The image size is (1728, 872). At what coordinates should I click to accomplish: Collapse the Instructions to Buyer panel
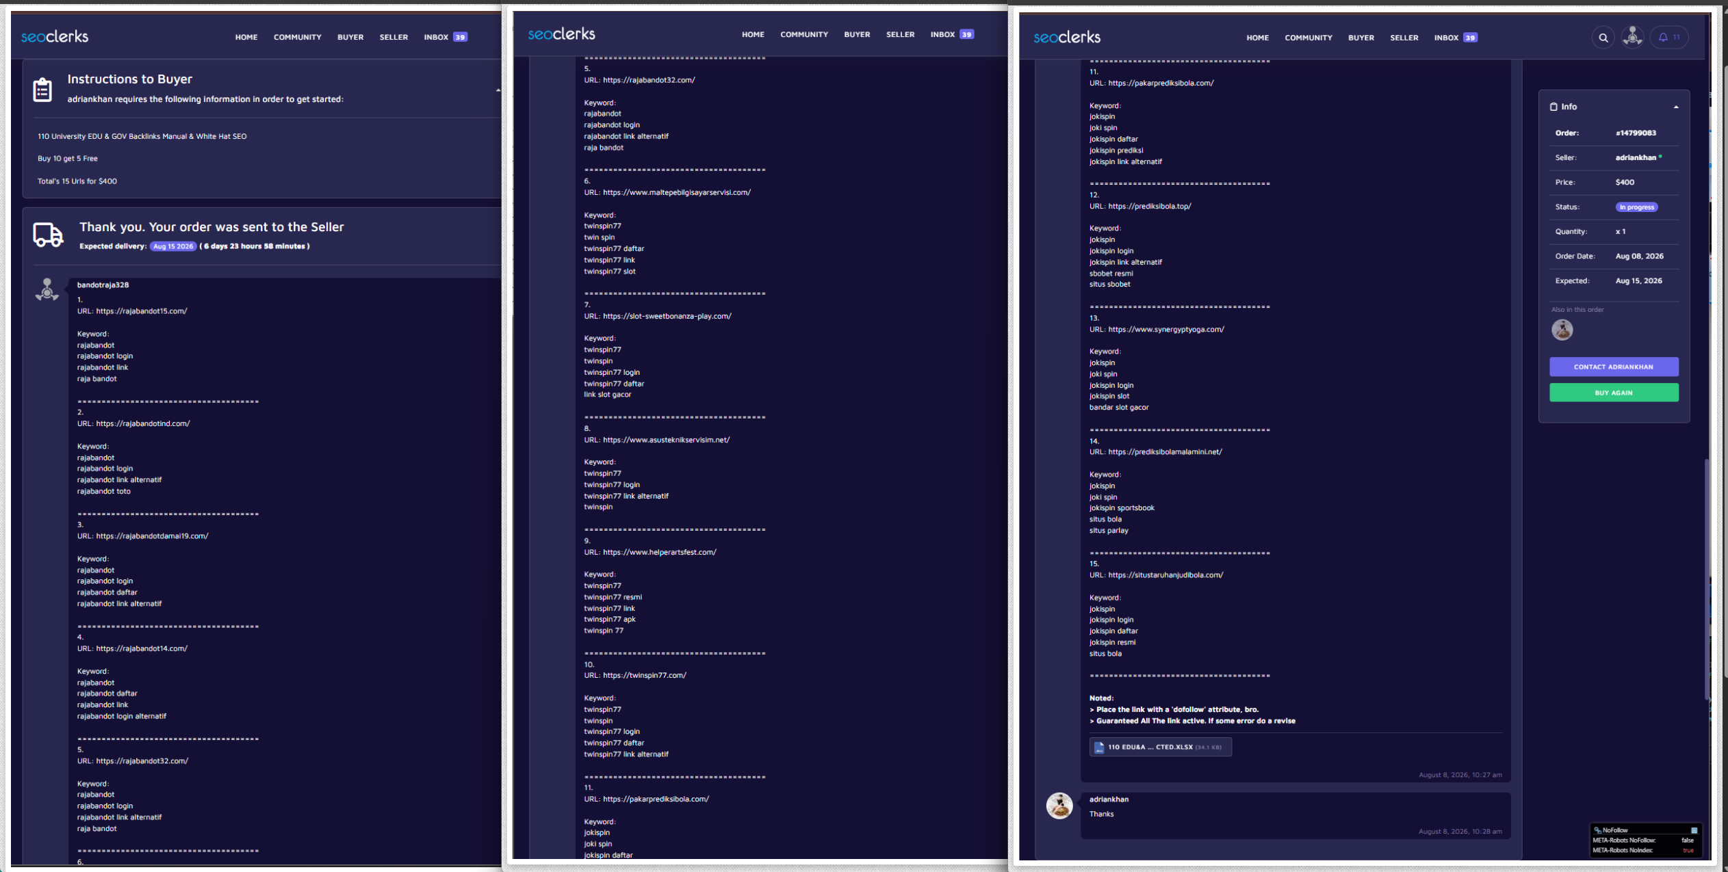[498, 90]
